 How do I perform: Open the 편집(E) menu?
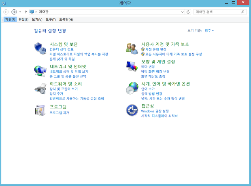click(x=23, y=19)
